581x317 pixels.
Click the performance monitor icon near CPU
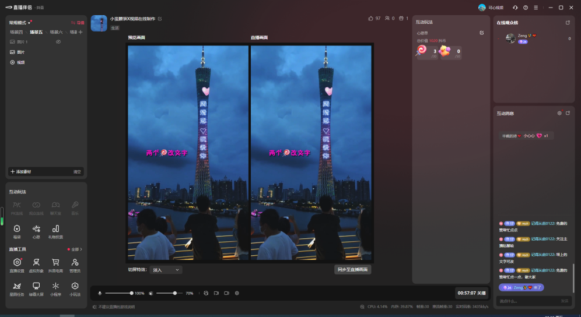tap(362, 307)
